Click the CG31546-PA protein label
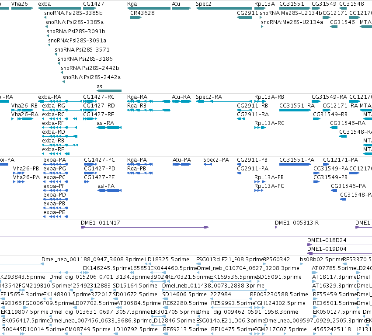 [x=348, y=186]
